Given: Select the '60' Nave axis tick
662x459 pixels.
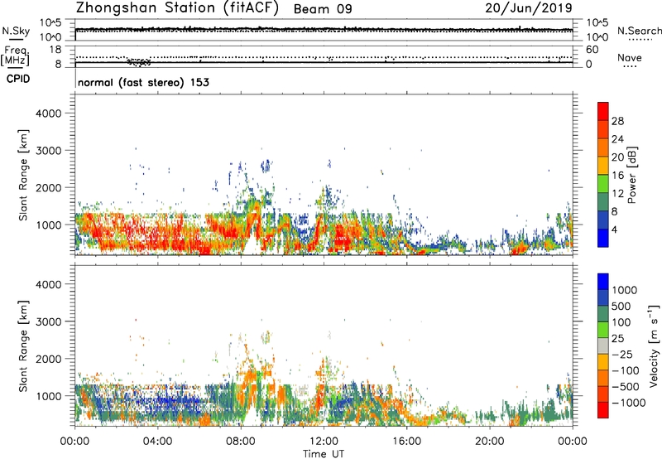Looking at the screenshot, I should pos(592,50).
